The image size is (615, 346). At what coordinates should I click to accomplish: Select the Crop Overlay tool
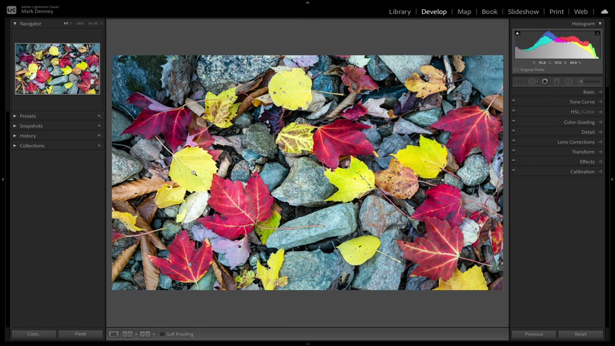[520, 81]
